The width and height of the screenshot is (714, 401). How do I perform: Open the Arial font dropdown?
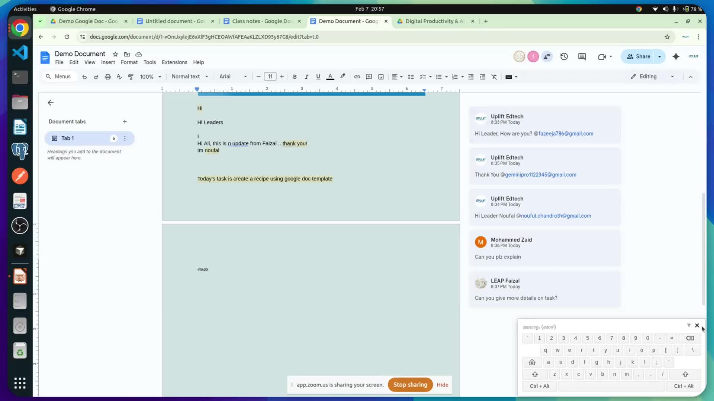[x=233, y=76]
